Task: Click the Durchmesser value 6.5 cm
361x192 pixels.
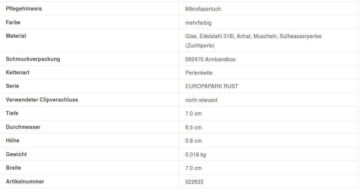Action: point(193,127)
